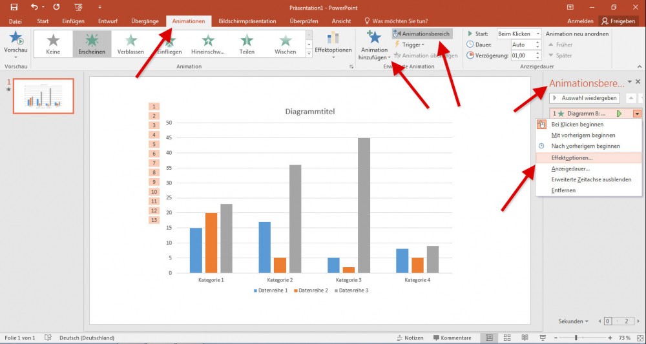Viewport: 646px width, 344px height.
Task: Click the Auswahl wiedergeben button
Action: tap(585, 98)
